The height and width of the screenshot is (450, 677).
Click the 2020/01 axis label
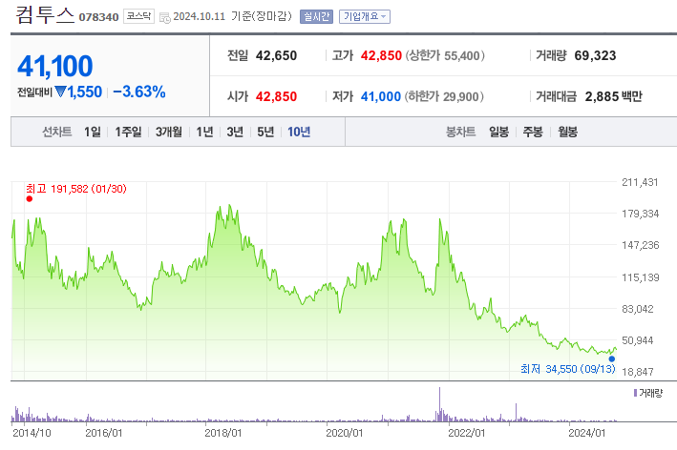pos(344,433)
